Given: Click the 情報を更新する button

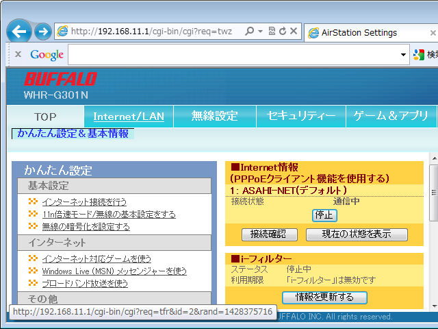Looking at the screenshot, I should (x=324, y=297).
